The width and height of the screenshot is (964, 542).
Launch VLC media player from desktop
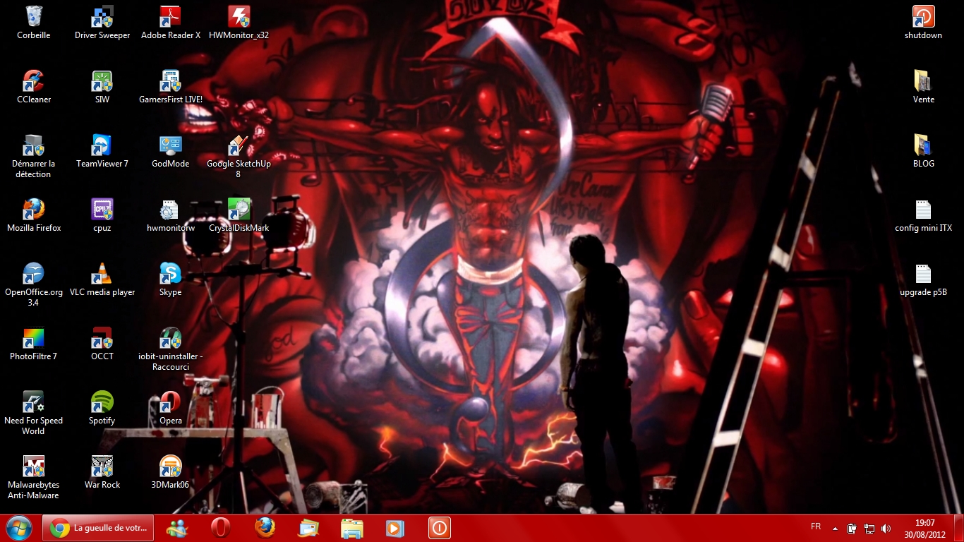[x=102, y=275]
